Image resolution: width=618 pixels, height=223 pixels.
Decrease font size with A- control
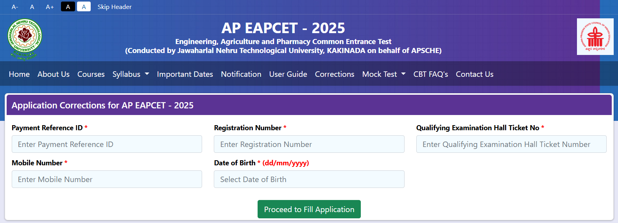15,7
